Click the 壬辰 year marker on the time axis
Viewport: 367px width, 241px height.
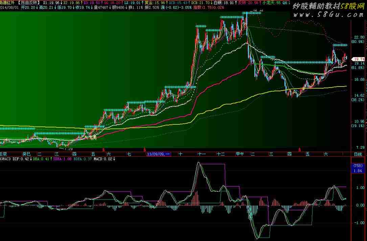tap(3, 154)
